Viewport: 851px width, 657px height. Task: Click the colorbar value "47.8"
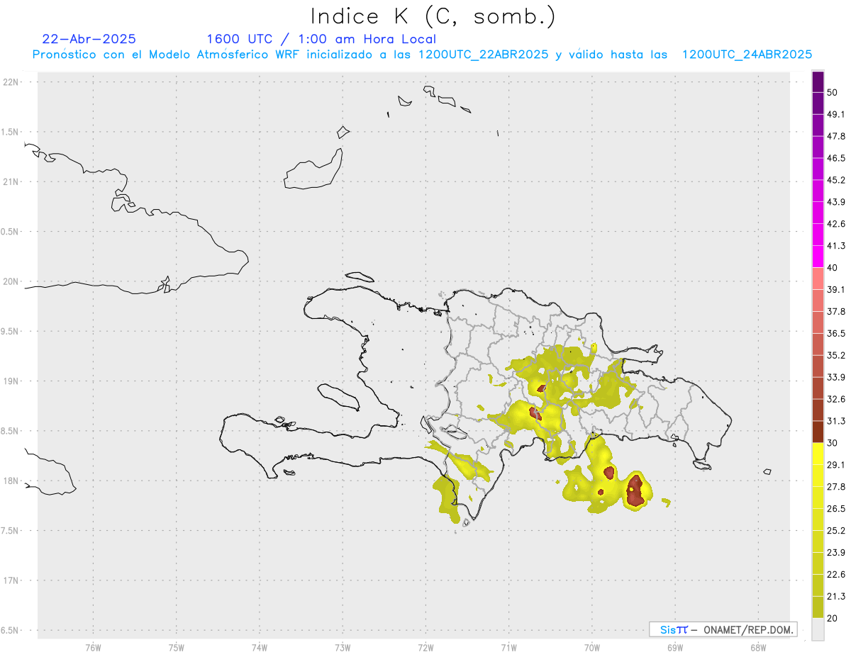(x=836, y=136)
